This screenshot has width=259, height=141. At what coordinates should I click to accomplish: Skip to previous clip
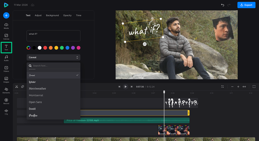pos(119,87)
